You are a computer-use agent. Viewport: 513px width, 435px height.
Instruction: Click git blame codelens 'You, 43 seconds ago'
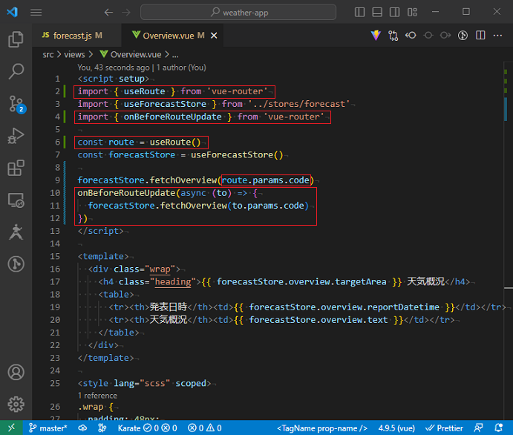(114, 68)
